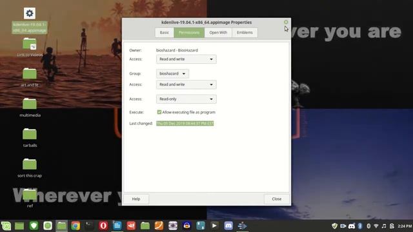Click the panel clock showing 2:24 PM
Viewport: 413px width, 232px height.
405,226
